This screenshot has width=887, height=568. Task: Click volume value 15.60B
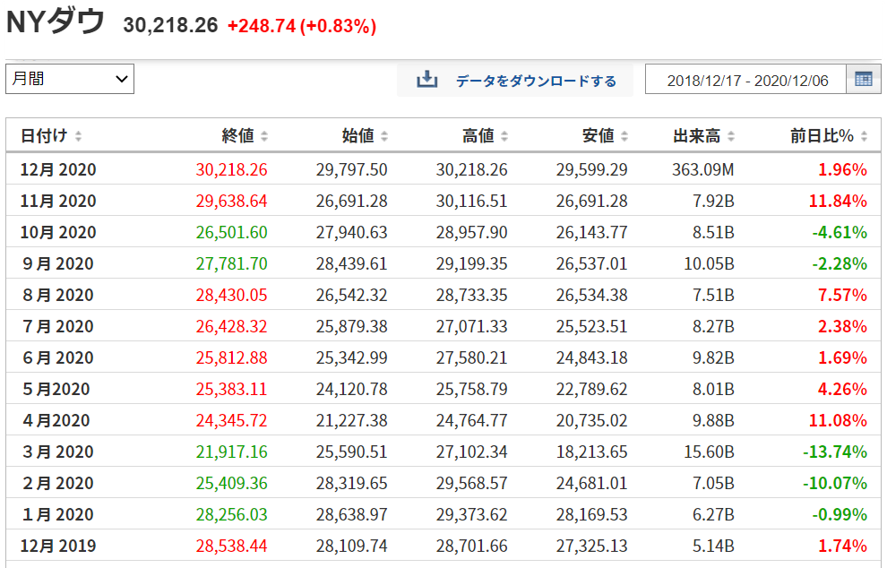point(709,452)
